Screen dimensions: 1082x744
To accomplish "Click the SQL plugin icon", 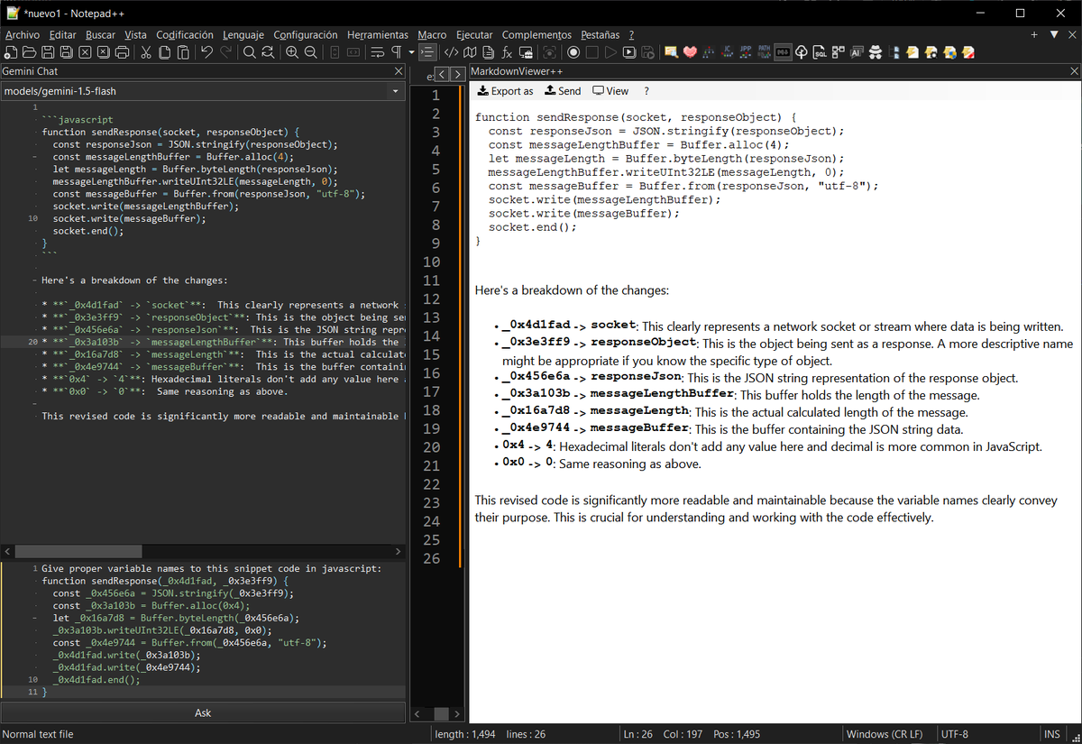I will [x=820, y=52].
